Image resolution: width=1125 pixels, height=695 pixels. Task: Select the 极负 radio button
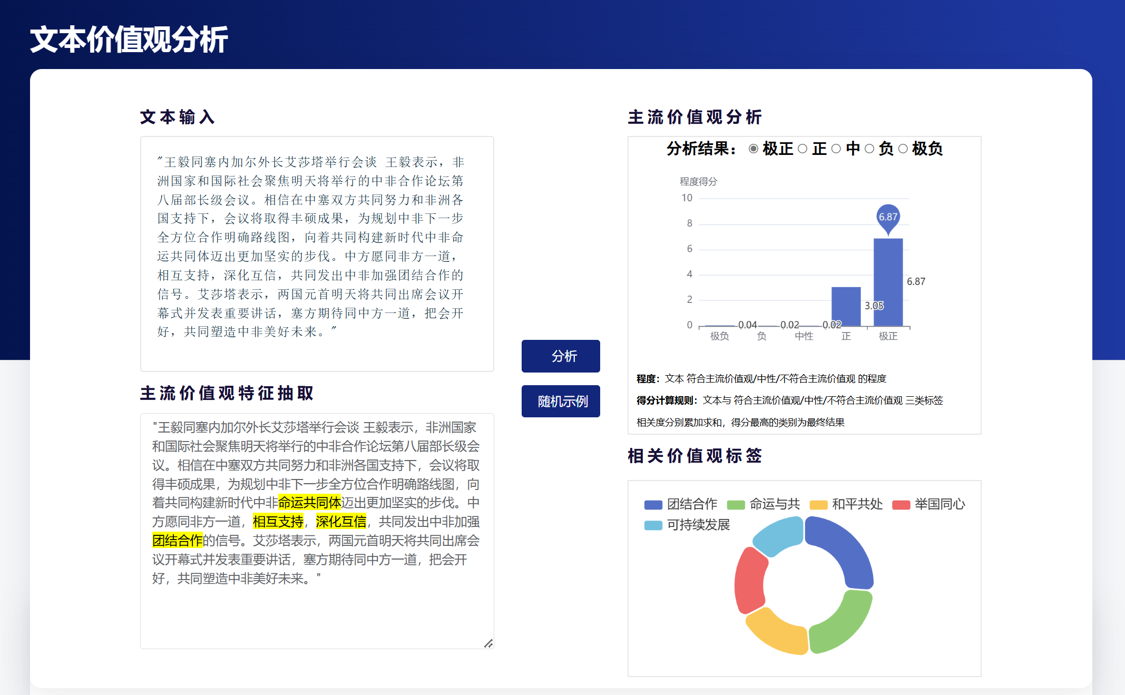click(x=903, y=149)
